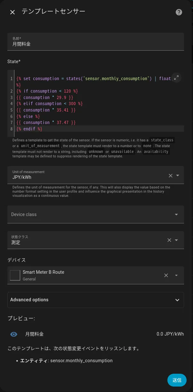Click the eye icon beside 月間料金 preview
The width and height of the screenshot is (193, 392).
click(x=14, y=334)
